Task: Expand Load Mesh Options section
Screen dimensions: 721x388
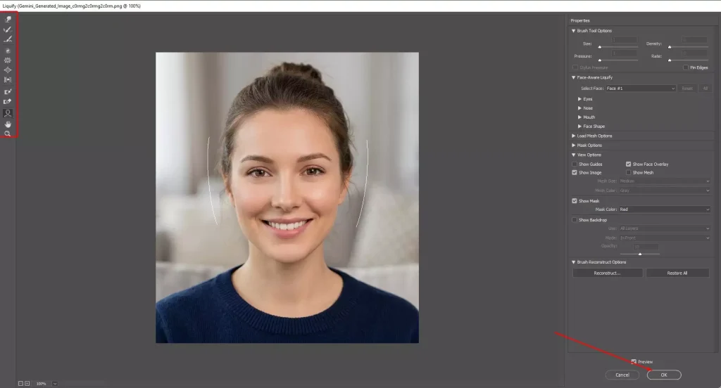Action: point(573,136)
